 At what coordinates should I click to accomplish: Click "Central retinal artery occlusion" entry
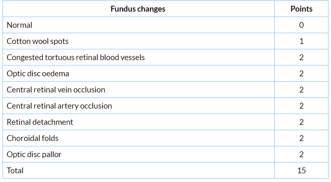point(59,106)
